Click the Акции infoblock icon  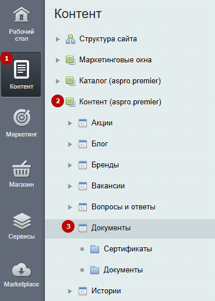(83, 123)
